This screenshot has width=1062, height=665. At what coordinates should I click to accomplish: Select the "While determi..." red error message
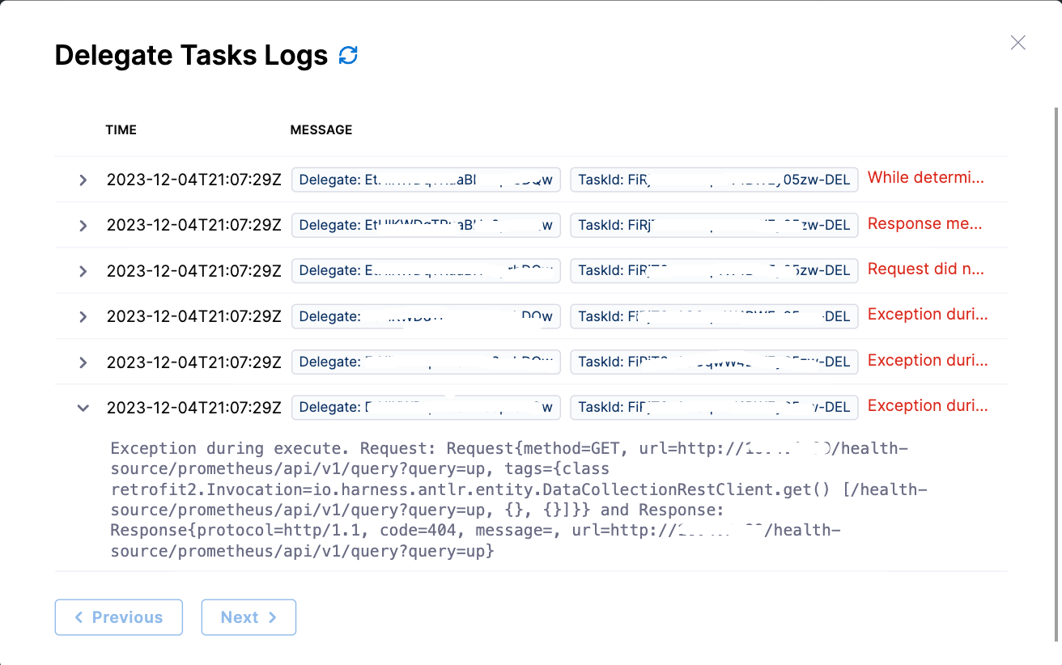pos(925,178)
